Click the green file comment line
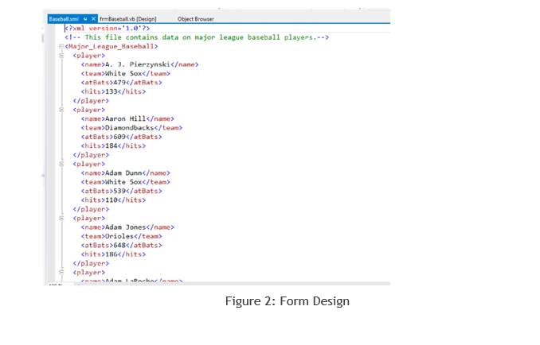This screenshot has width=540, height=345. pos(197,37)
